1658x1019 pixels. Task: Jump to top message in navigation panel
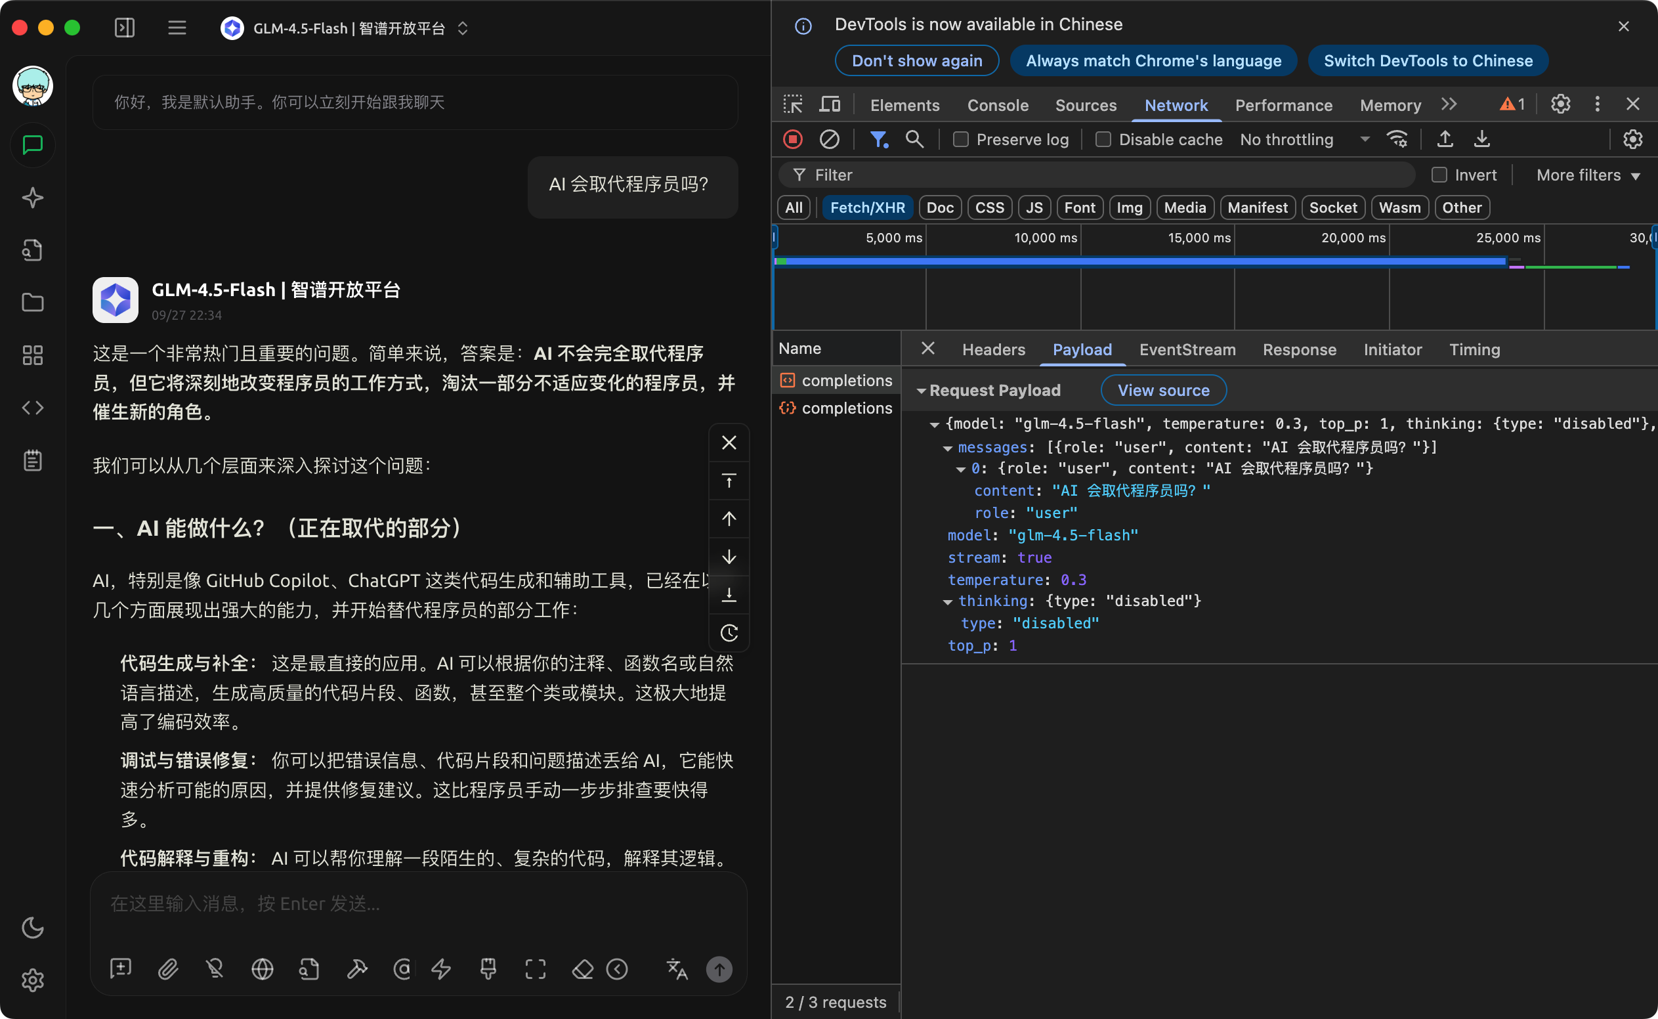(729, 481)
